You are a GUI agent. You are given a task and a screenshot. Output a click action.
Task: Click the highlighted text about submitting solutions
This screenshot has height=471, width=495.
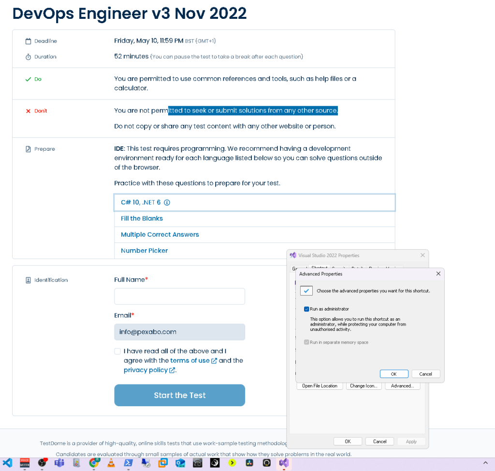point(253,111)
